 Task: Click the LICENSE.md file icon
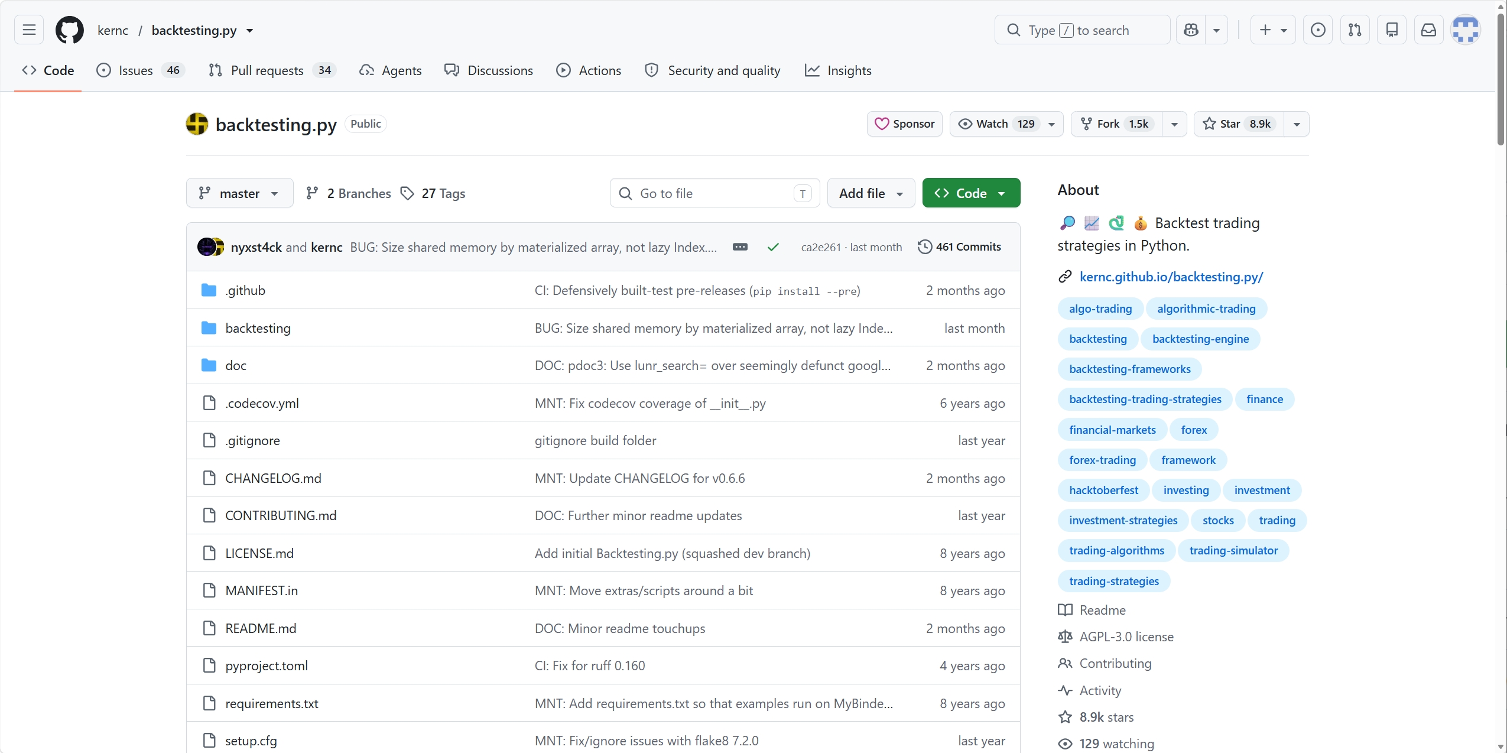209,553
